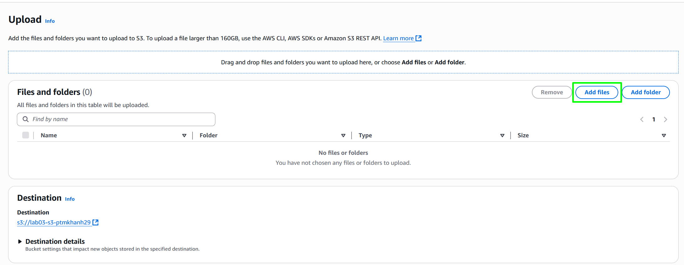The height and width of the screenshot is (265, 684).
Task: Open the external link icon next to the s3 destination
Action: pos(95,222)
